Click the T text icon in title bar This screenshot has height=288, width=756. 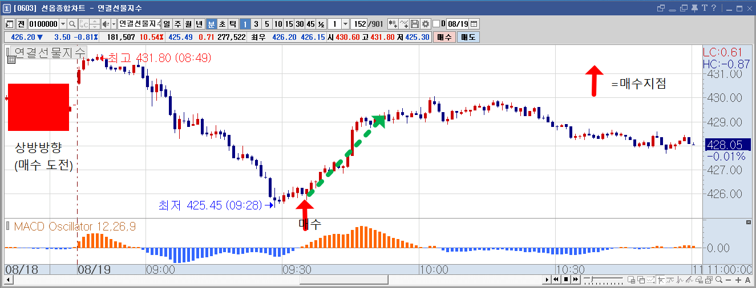(704, 8)
